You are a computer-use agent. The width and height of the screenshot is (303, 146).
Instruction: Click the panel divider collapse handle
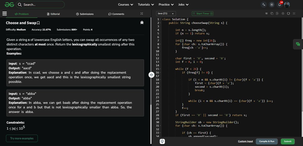pyautogui.click(x=151, y=74)
